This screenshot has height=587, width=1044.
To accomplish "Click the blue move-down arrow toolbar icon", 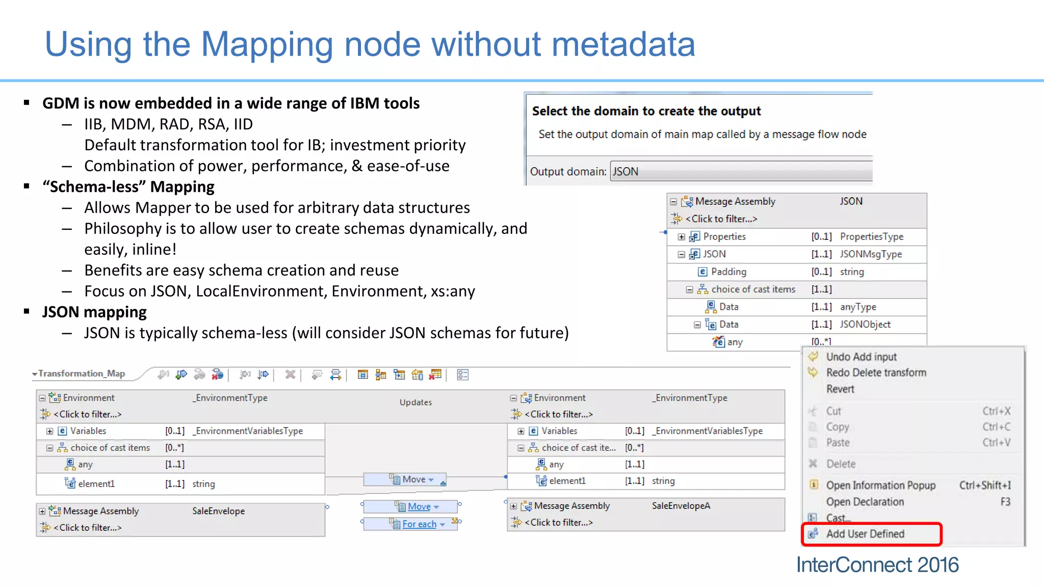I will pyautogui.click(x=263, y=375).
